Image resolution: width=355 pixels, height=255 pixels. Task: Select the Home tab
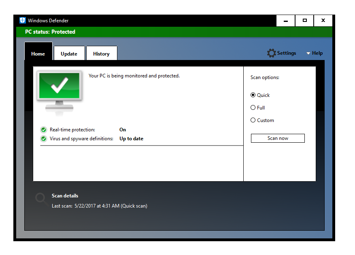tap(38, 53)
